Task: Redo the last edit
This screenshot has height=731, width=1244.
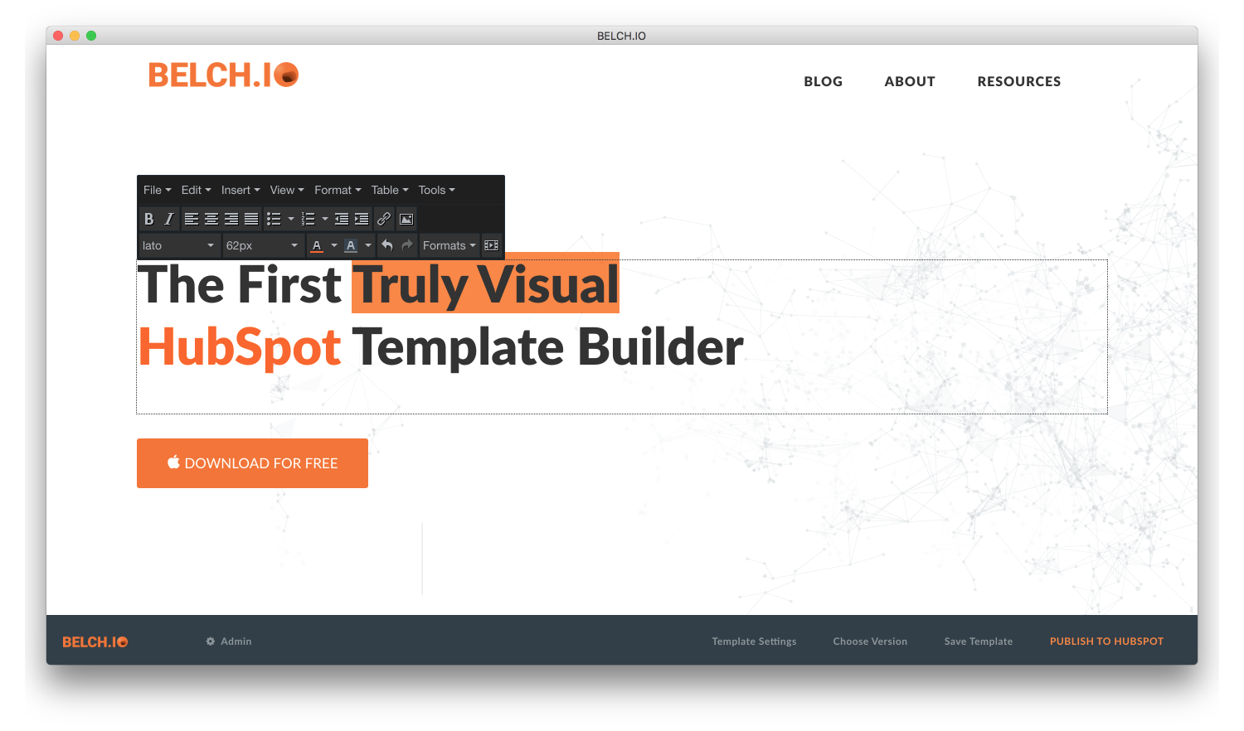Action: click(407, 245)
